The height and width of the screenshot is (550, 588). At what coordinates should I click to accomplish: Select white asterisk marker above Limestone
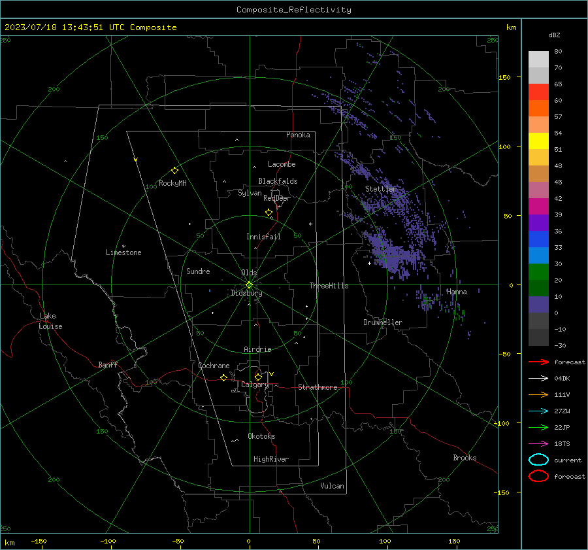123,247
